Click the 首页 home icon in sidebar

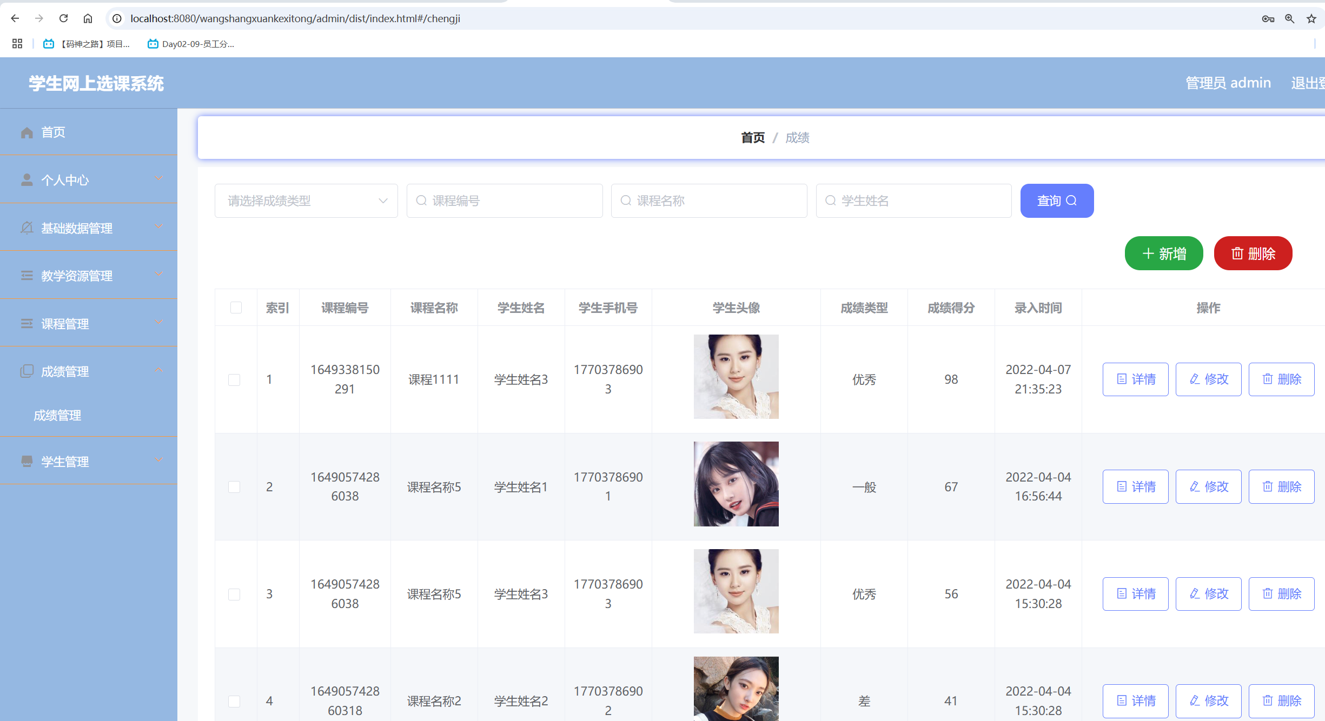27,132
